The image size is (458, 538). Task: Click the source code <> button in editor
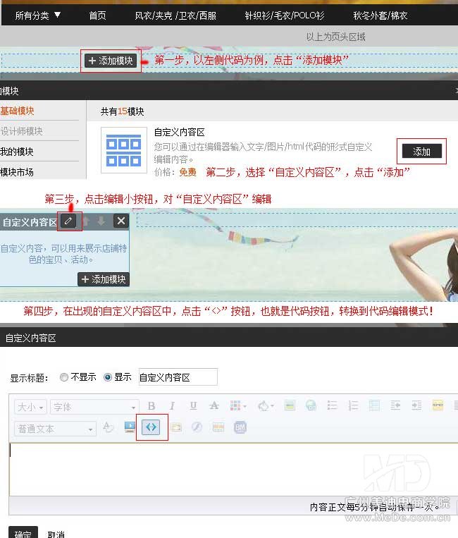pyautogui.click(x=151, y=427)
